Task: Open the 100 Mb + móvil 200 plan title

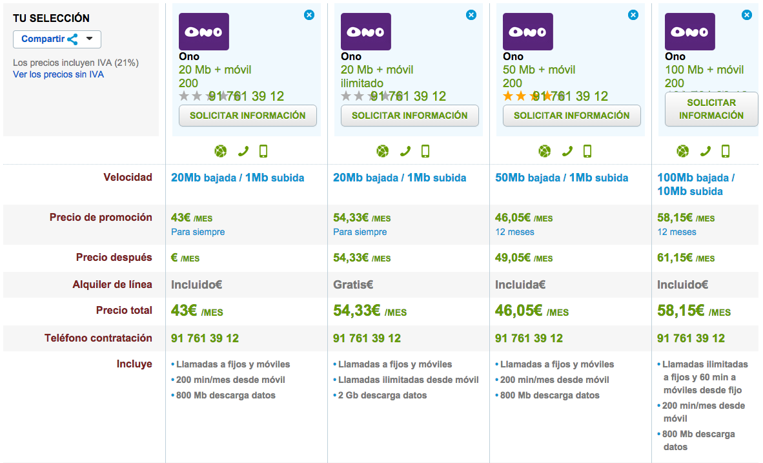Action: [705, 76]
